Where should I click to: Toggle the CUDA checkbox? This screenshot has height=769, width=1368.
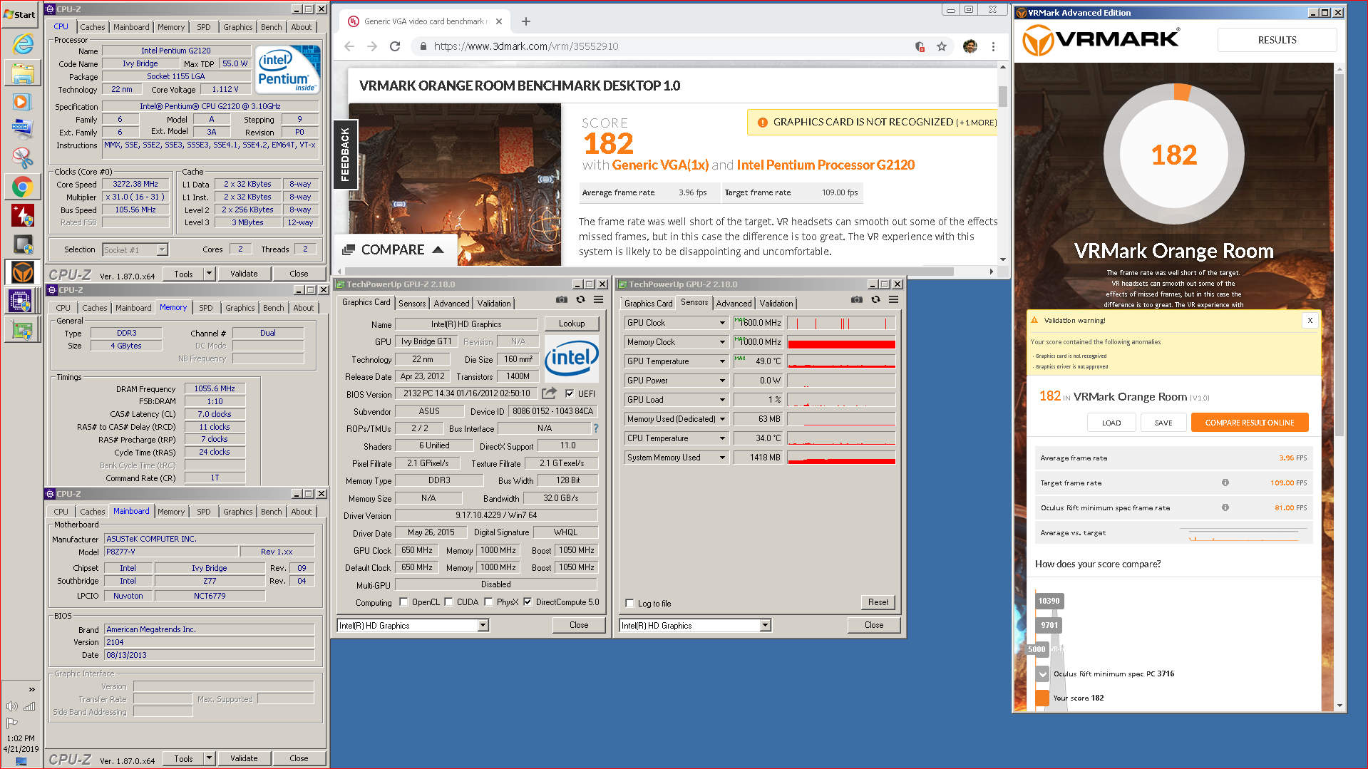tap(448, 602)
